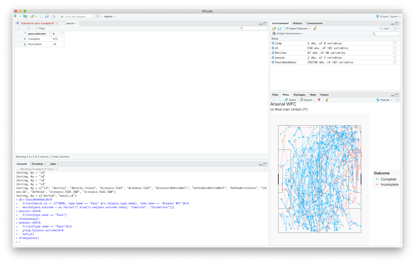415x264 pixels.
Task: Expand the passes data object in Environment
Action: click(x=273, y=58)
